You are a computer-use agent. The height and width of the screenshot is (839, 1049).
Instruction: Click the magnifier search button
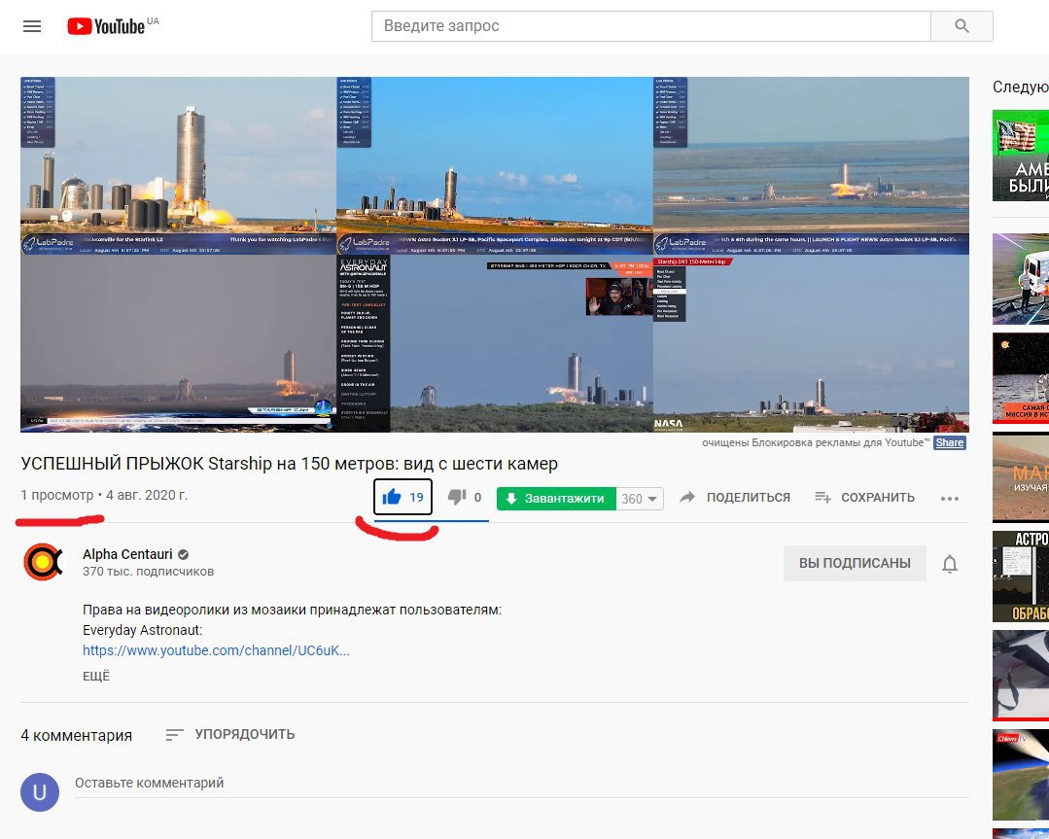tap(962, 26)
